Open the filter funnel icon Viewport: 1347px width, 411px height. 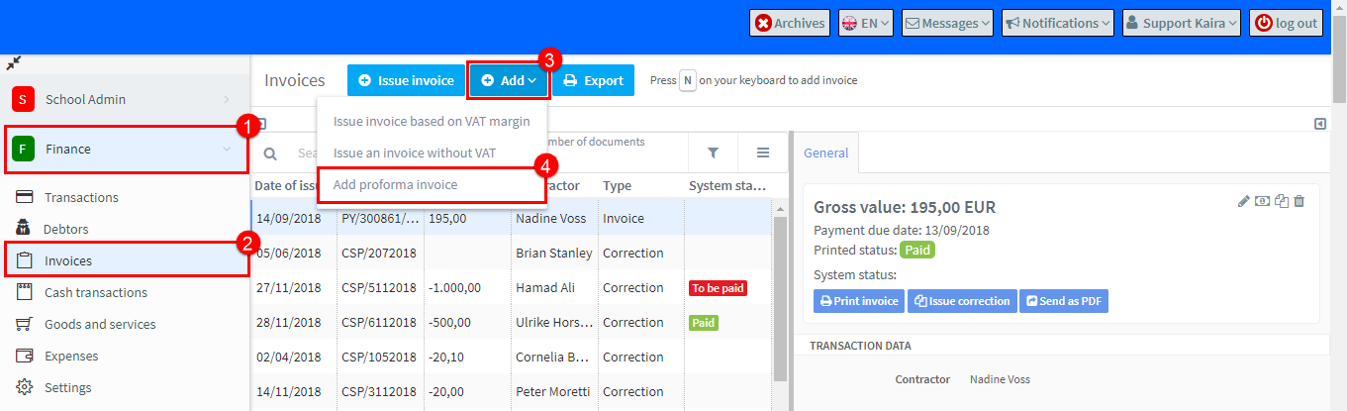click(x=713, y=153)
